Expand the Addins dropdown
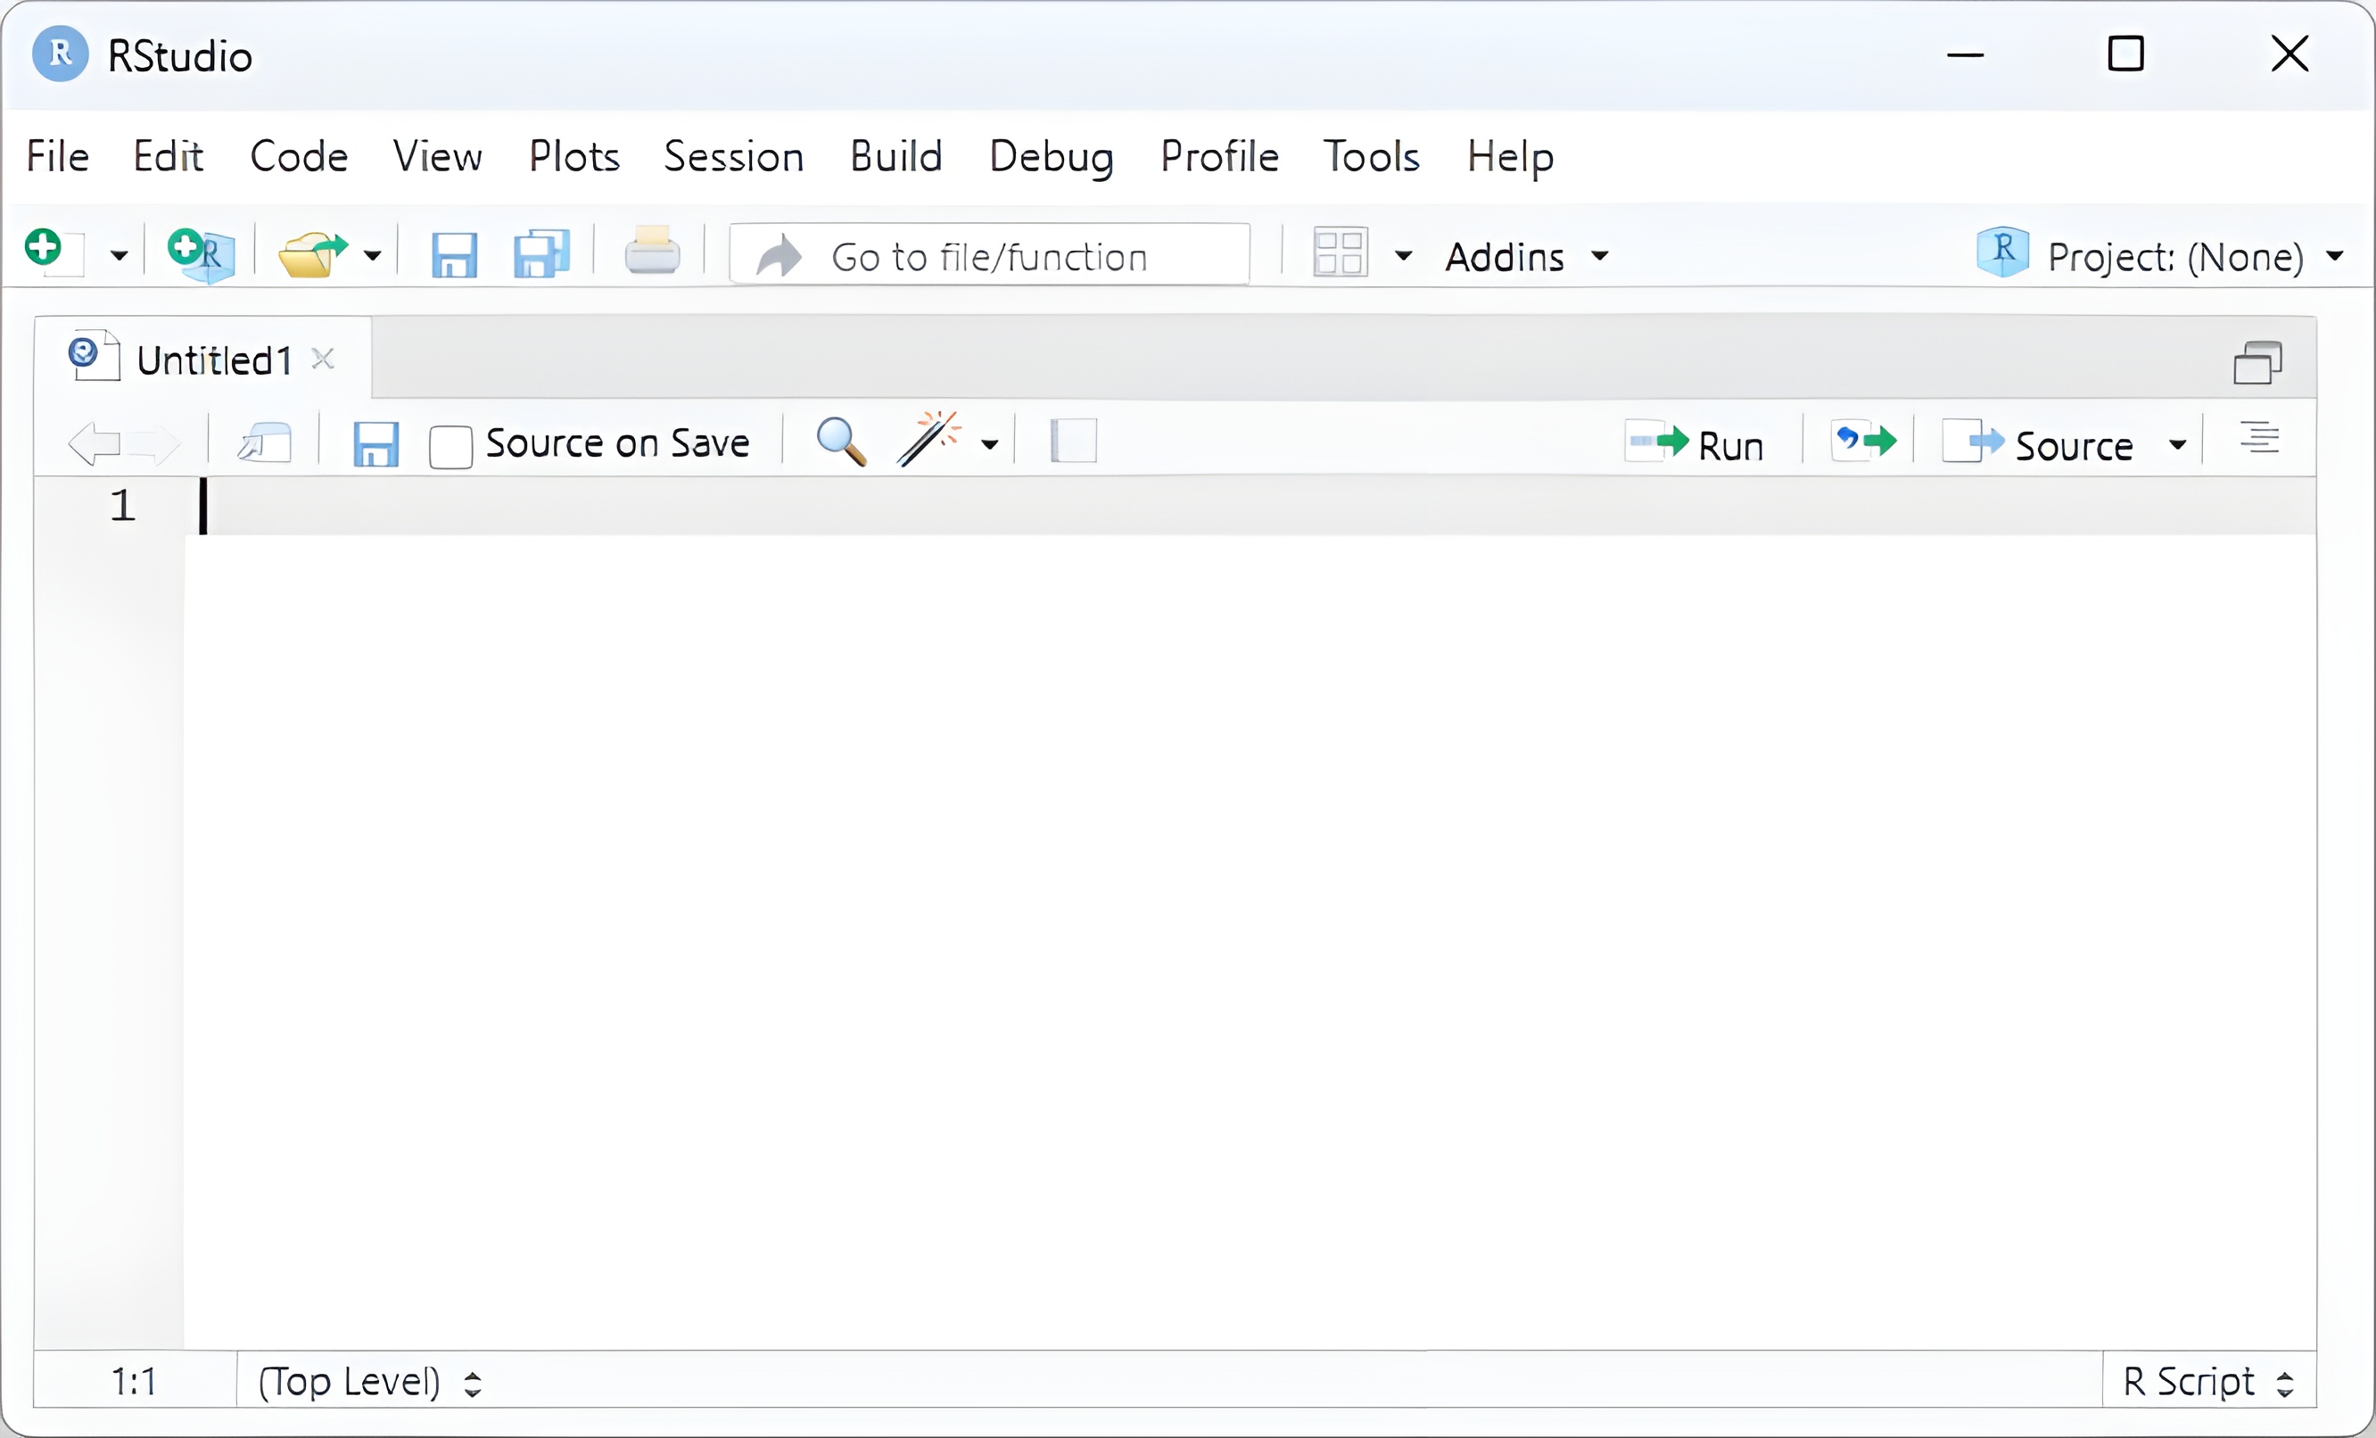This screenshot has width=2376, height=1438. 1525,257
